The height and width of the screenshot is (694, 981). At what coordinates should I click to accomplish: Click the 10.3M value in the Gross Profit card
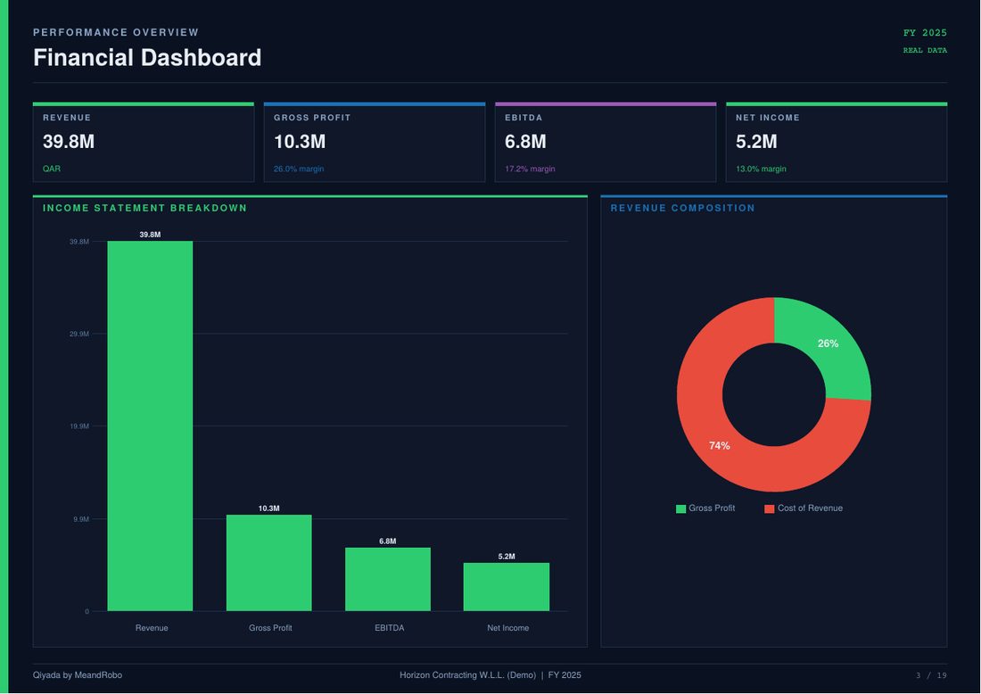point(300,142)
